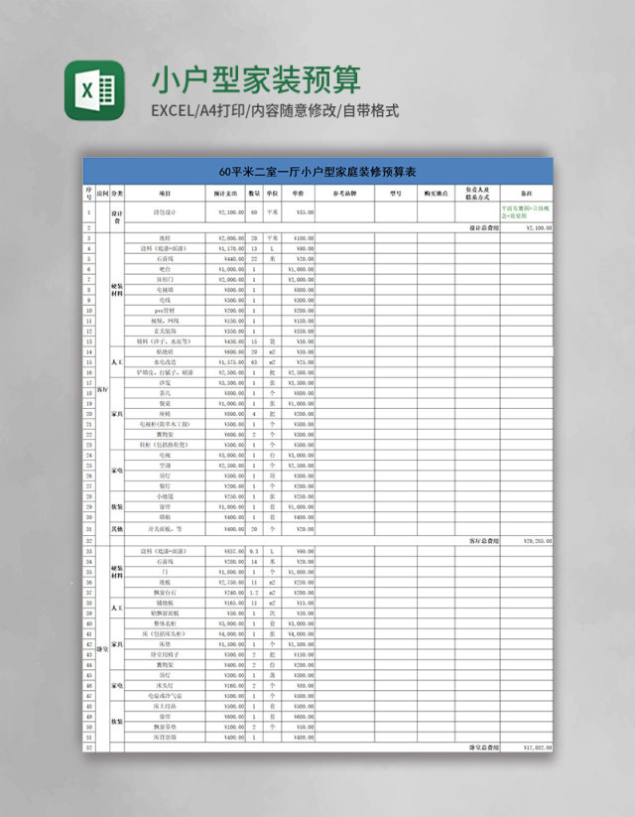Select the 餐桌 cell in row 19
The width and height of the screenshot is (635, 817).
tap(165, 404)
